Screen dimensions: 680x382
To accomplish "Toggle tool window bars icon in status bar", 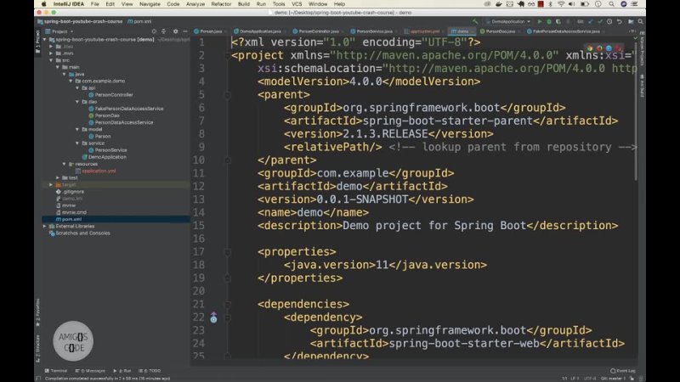I will pos(38,378).
